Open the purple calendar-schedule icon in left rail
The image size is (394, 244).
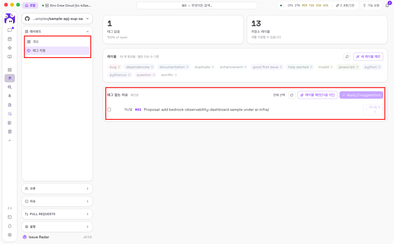[x=10, y=114]
